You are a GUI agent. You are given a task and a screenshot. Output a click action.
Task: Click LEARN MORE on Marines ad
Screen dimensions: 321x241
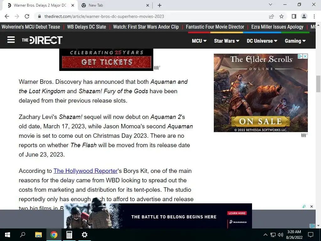237,213
